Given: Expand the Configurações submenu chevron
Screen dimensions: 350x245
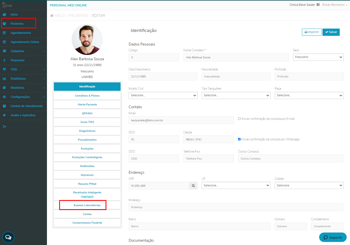Looking at the screenshot, I should tap(44, 97).
